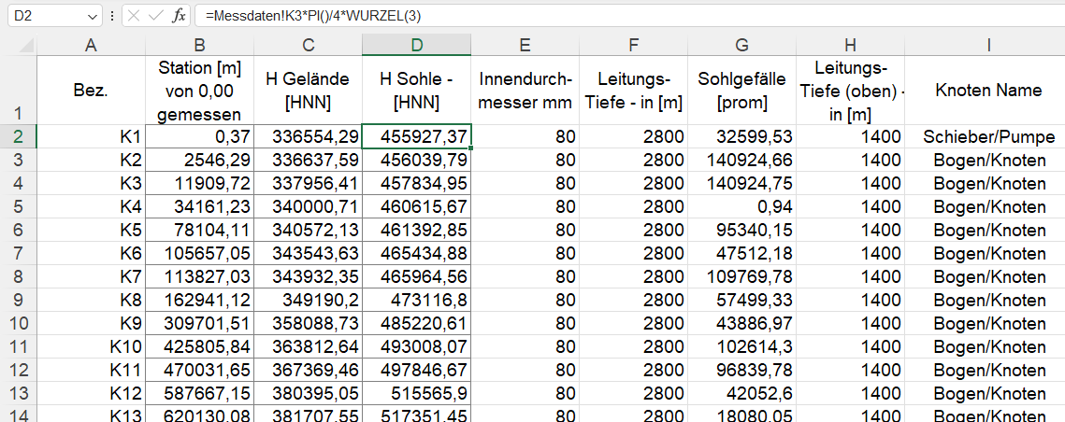This screenshot has width=1065, height=422.
Task: Select column I header
Action: click(987, 45)
